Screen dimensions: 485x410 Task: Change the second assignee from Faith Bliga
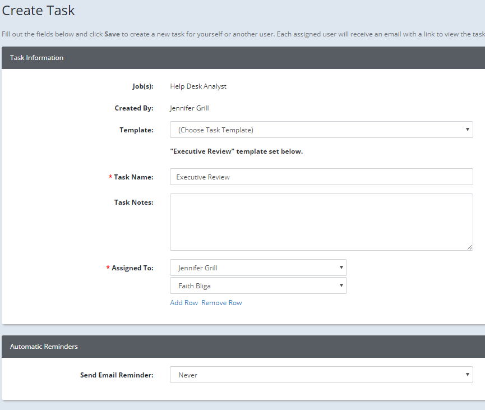pos(258,285)
